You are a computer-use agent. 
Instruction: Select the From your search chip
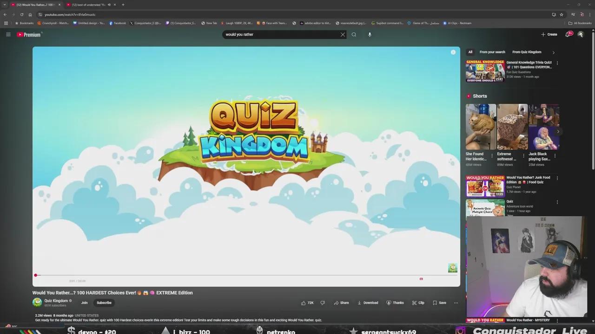pyautogui.click(x=492, y=52)
